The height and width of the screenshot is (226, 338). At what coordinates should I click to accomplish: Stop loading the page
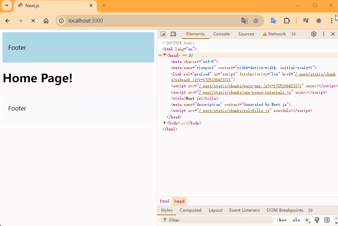click(33, 21)
